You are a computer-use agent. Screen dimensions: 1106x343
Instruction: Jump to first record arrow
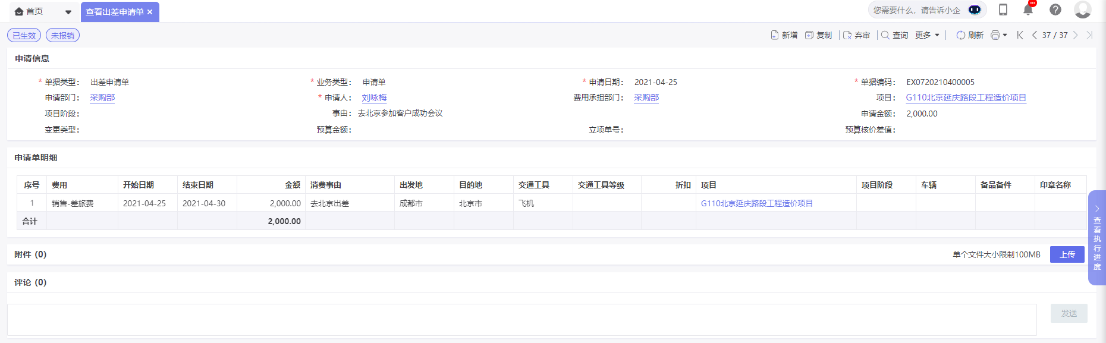(x=1020, y=35)
